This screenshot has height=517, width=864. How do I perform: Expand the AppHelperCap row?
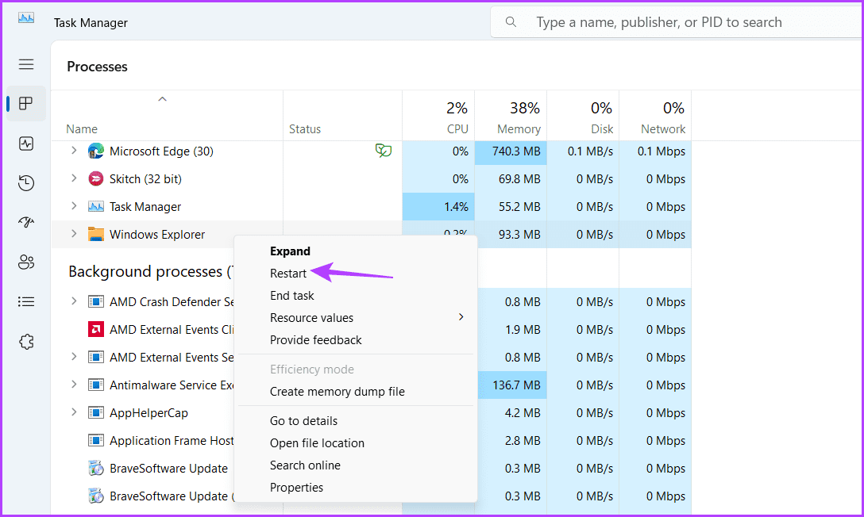click(x=74, y=412)
